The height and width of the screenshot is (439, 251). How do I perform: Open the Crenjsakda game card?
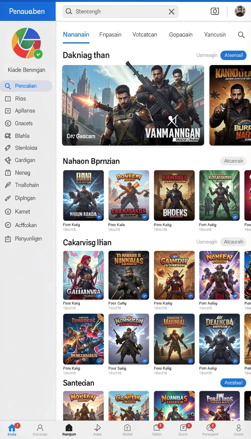pyautogui.click(x=129, y=195)
